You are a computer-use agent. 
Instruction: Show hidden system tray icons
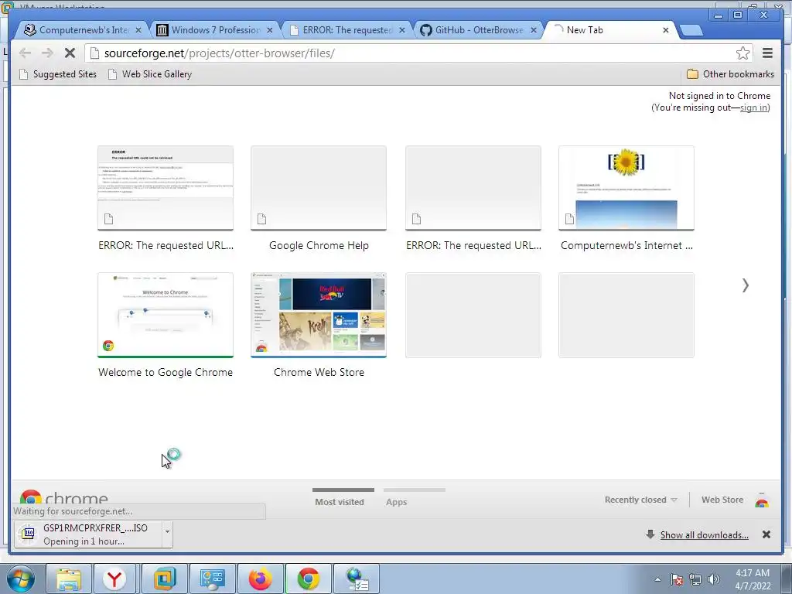(657, 579)
